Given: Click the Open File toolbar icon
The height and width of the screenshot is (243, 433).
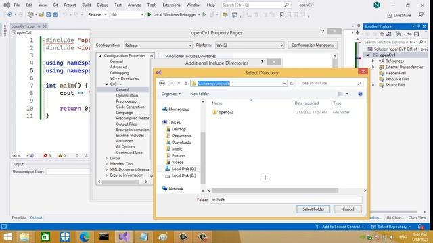Looking at the screenshot, I should tap(41, 14).
